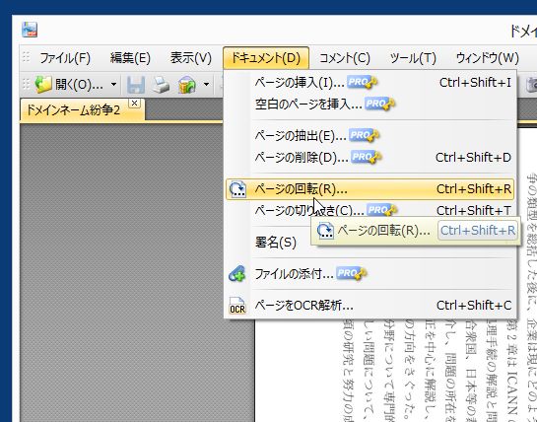
Task: Open the ファイル(F) menu
Action: 65,58
